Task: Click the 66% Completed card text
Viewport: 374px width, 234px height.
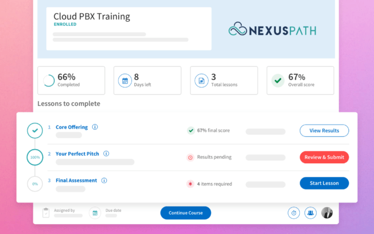Action: [68, 80]
